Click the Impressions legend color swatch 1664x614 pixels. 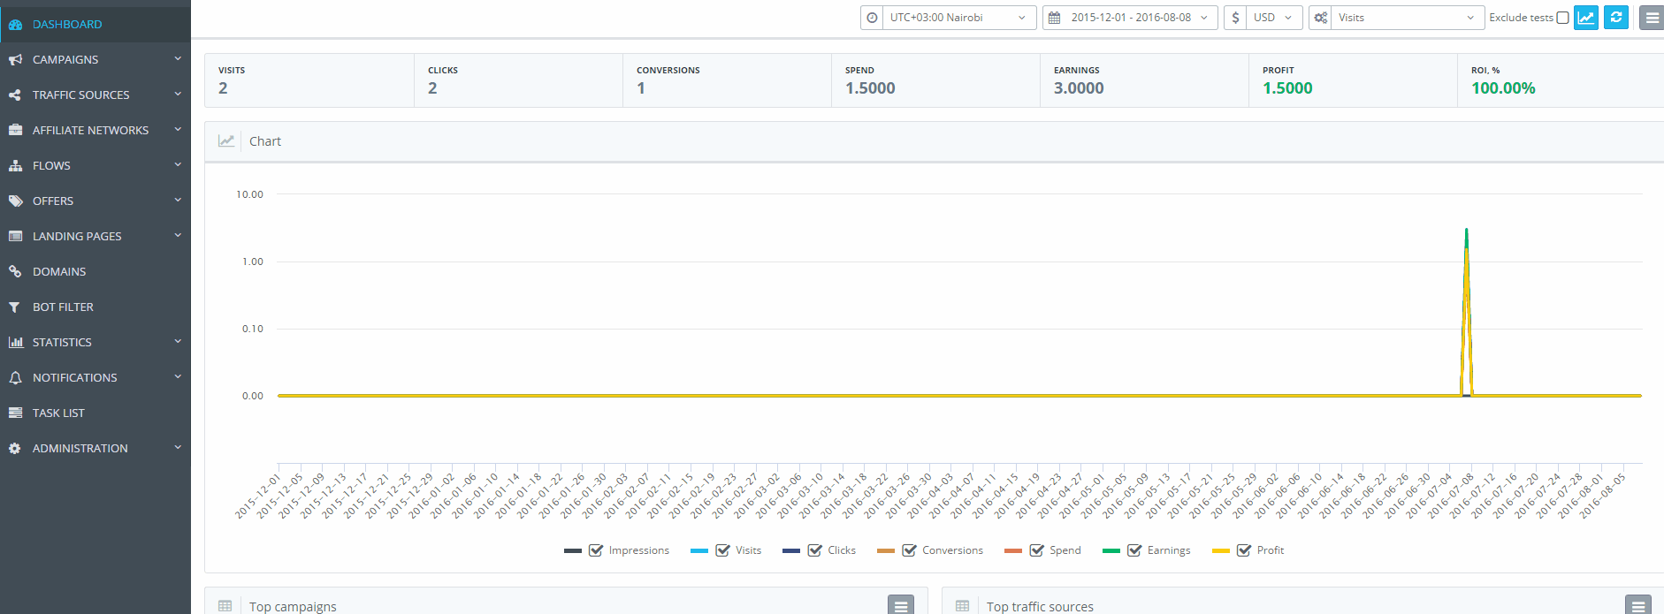click(573, 551)
